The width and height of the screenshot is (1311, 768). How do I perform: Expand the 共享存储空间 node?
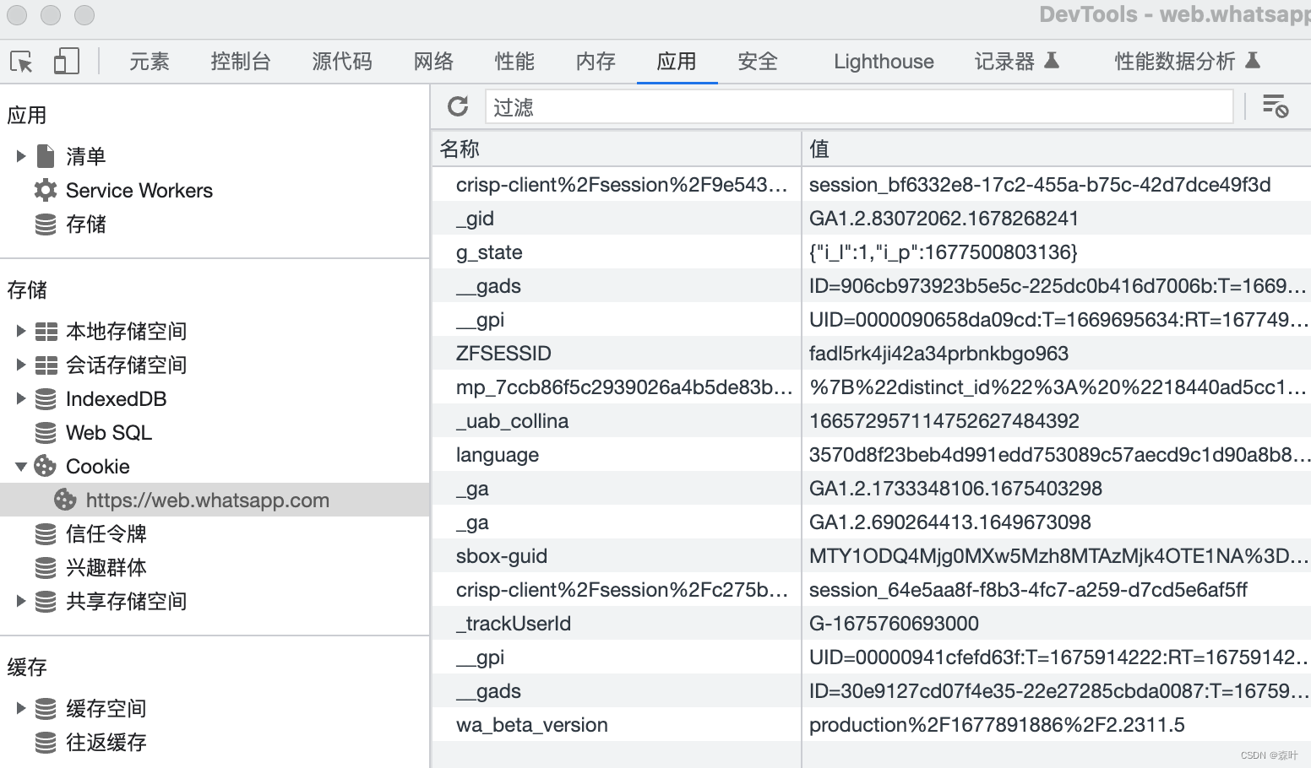coord(21,601)
